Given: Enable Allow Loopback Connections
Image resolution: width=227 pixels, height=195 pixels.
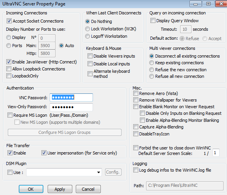Looking at the screenshot, I should point(9,69).
